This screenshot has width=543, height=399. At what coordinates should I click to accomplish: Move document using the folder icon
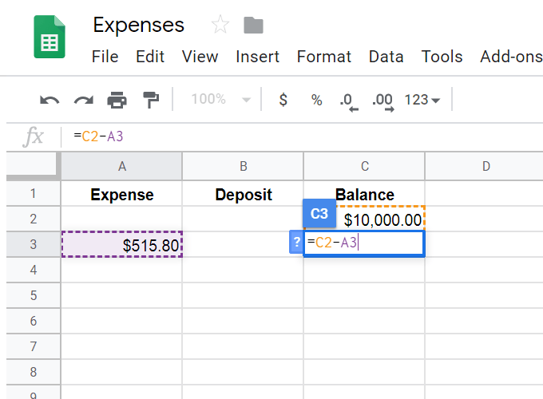(253, 26)
